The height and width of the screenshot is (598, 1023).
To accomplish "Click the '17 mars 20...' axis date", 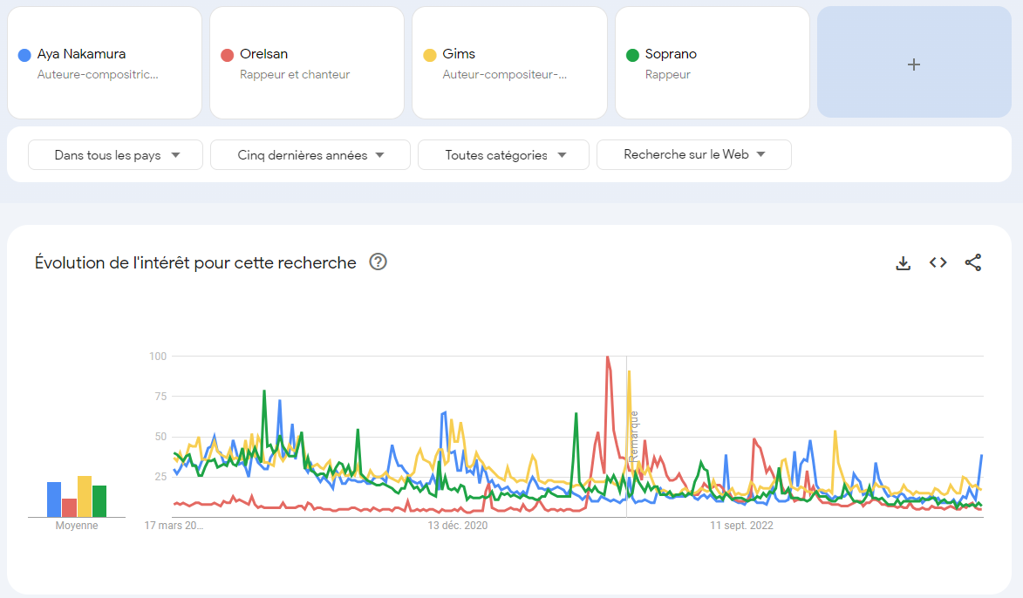I will [174, 526].
